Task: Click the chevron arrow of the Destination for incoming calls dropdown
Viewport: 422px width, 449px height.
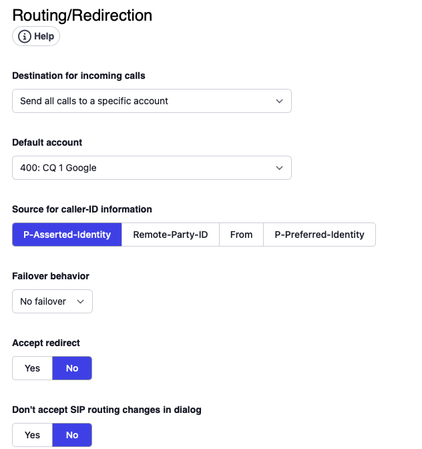Action: point(279,101)
